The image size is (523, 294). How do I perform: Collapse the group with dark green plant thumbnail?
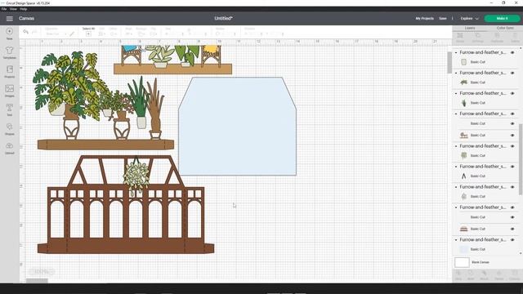(456, 93)
